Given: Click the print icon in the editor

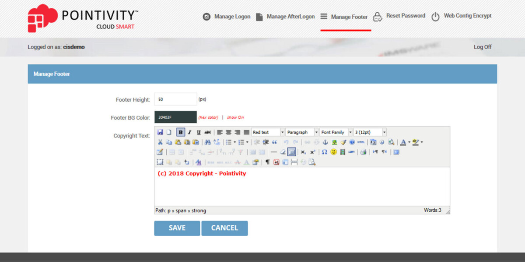Looking at the screenshot, I should [x=363, y=152].
